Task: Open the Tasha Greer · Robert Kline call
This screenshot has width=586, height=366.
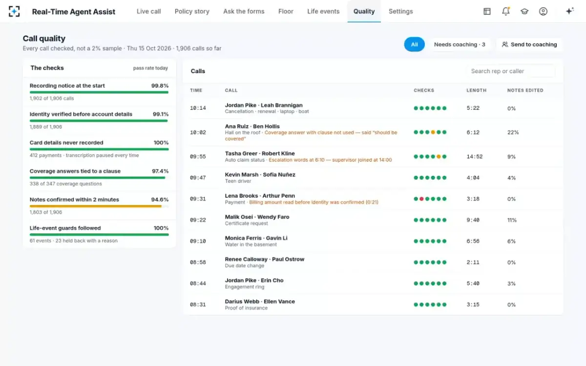Action: [x=373, y=157]
